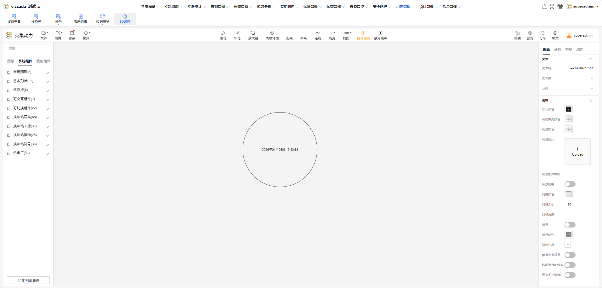The width and height of the screenshot is (602, 288).
Task: Expand 可交互组件(7) folder
Action: [28, 99]
